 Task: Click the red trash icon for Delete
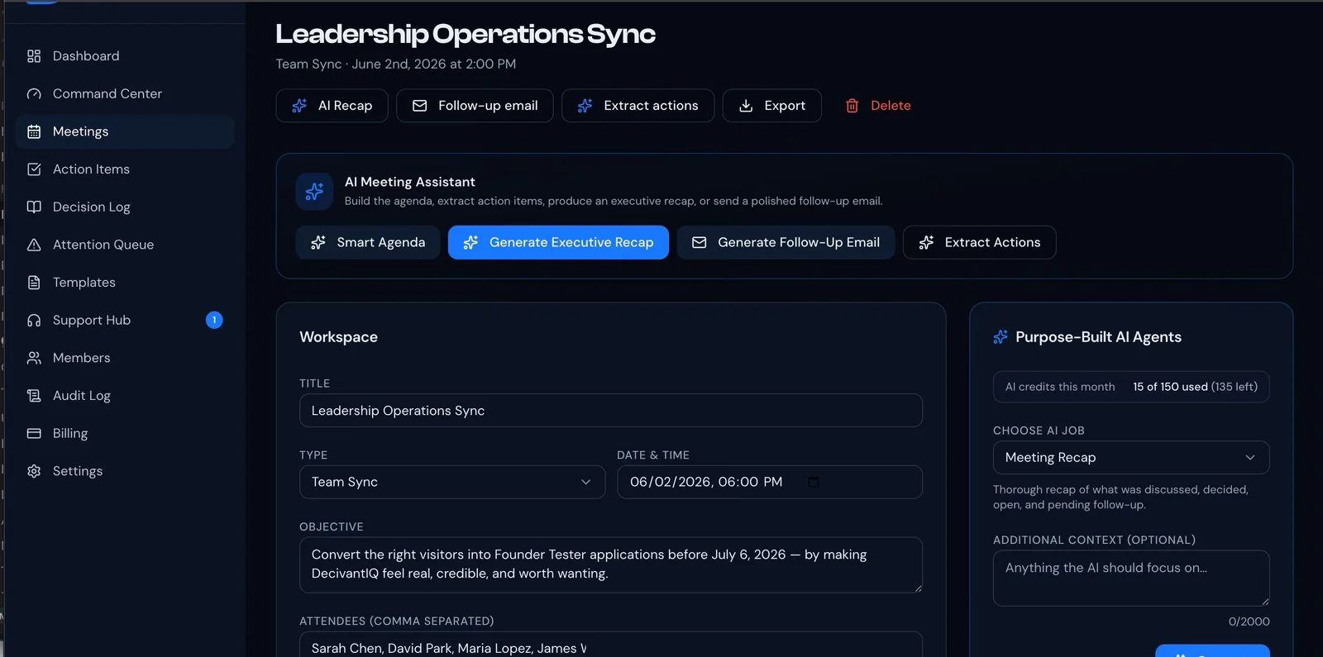[x=852, y=106]
